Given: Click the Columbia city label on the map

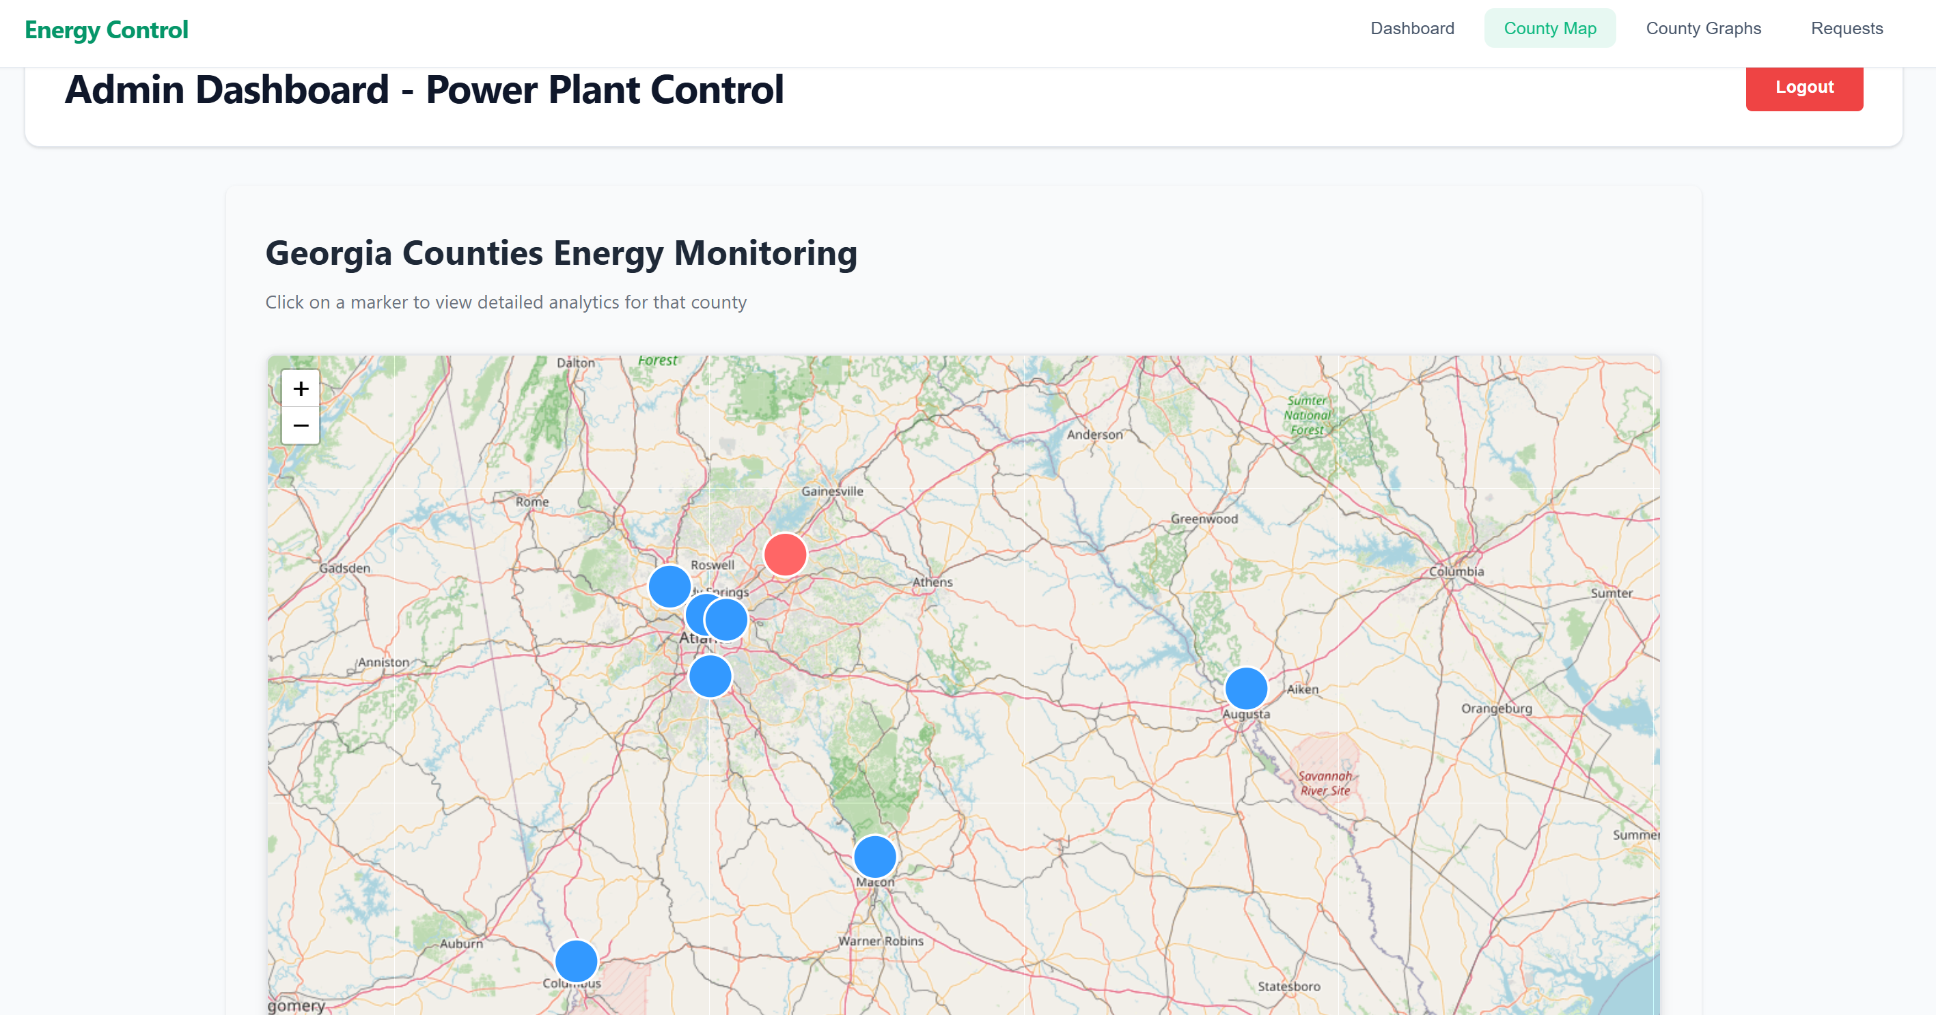Looking at the screenshot, I should [x=1456, y=572].
